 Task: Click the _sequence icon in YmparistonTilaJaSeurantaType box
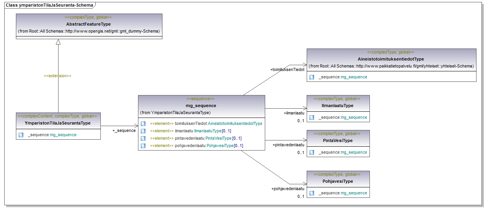(21, 135)
